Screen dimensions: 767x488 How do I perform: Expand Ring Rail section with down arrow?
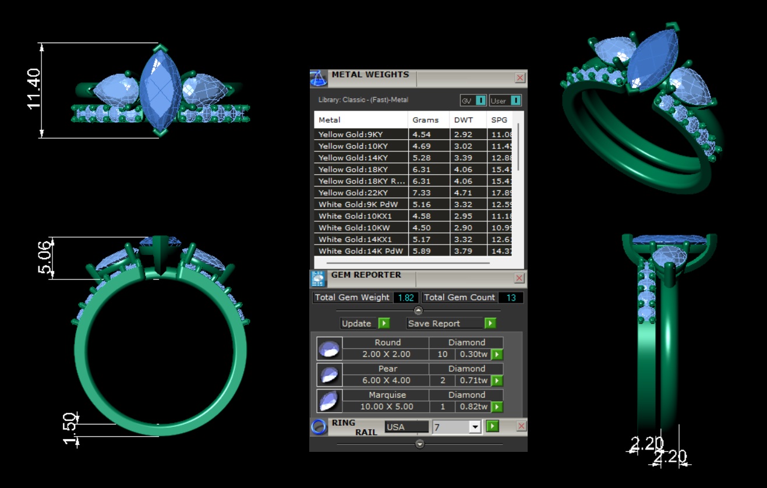(419, 444)
